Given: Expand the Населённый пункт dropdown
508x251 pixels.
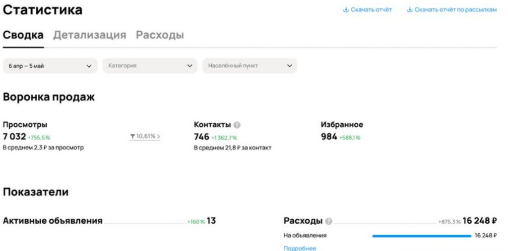Looking at the screenshot, I should click(x=250, y=66).
